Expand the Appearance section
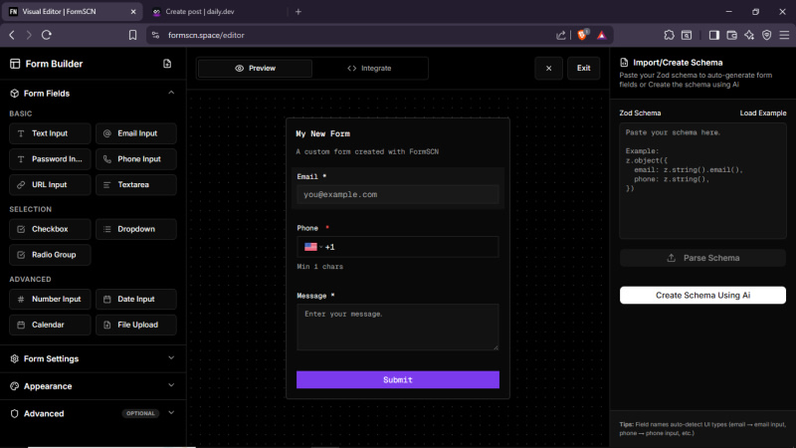 click(171, 385)
